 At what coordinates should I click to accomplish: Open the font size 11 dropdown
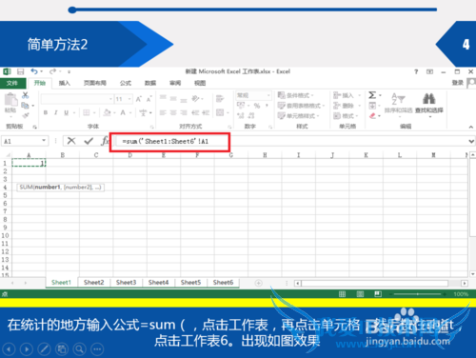tap(129, 99)
